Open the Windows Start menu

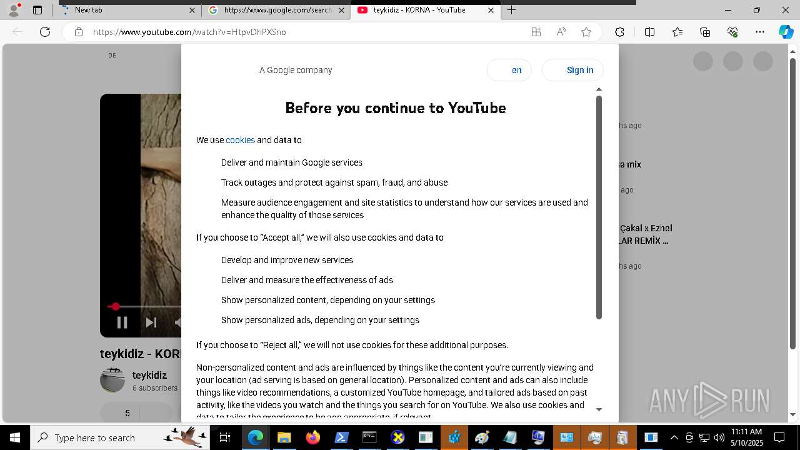coord(15,437)
